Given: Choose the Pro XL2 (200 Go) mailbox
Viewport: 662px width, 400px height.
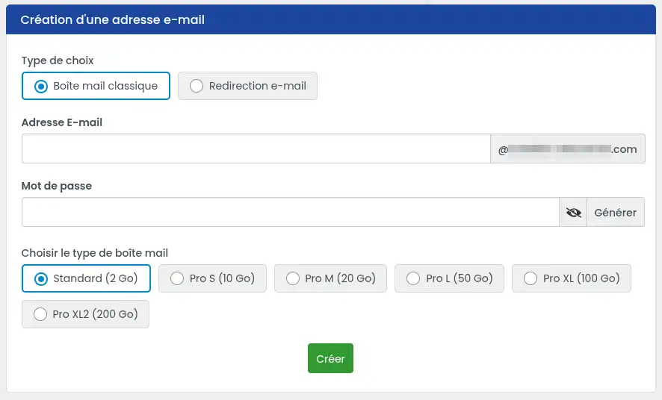Looking at the screenshot, I should (85, 314).
